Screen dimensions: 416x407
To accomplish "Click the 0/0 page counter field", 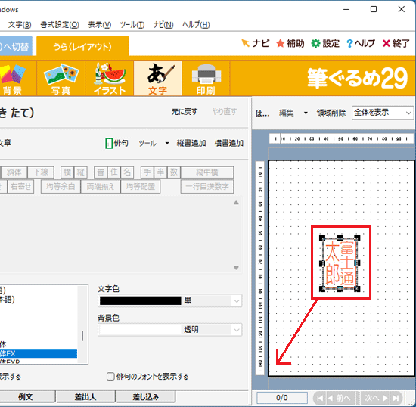I will (282, 398).
